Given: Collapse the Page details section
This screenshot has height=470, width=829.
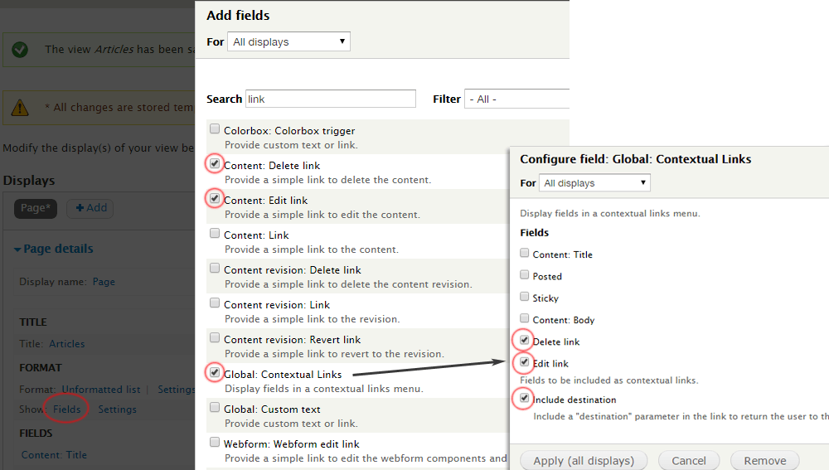Looking at the screenshot, I should coord(53,249).
